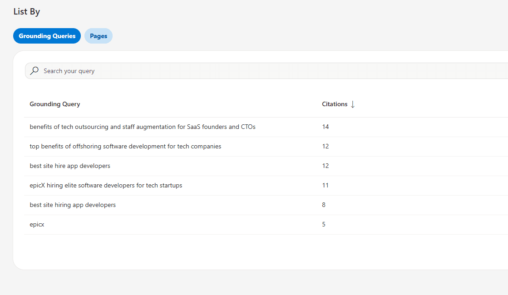The height and width of the screenshot is (295, 508).
Task: Open the Pages tab
Action: pos(99,36)
